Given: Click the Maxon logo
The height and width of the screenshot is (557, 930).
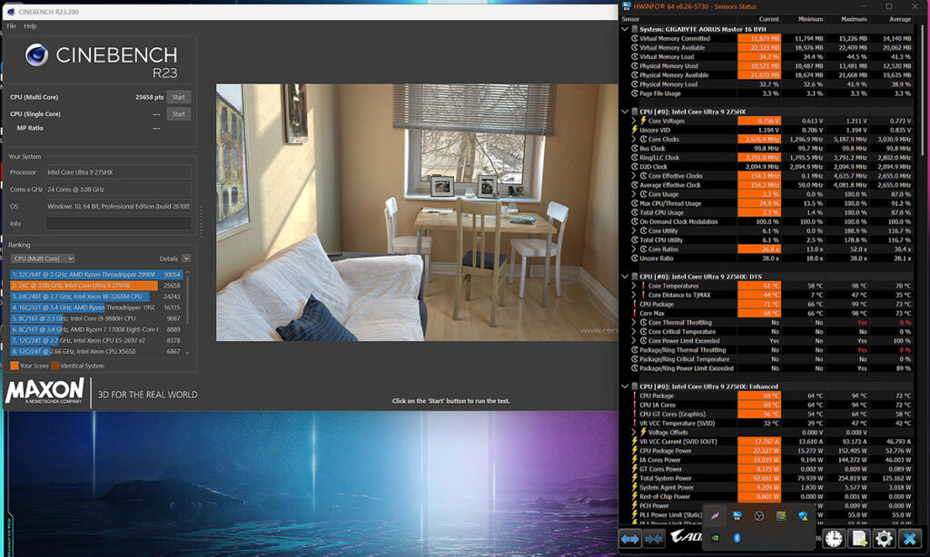Looking at the screenshot, I should [45, 392].
